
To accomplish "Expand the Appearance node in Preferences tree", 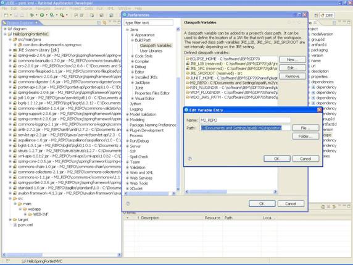I will pos(132,35).
